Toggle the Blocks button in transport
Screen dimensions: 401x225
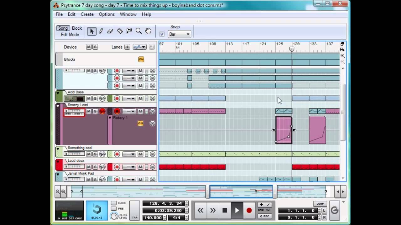tap(96, 211)
